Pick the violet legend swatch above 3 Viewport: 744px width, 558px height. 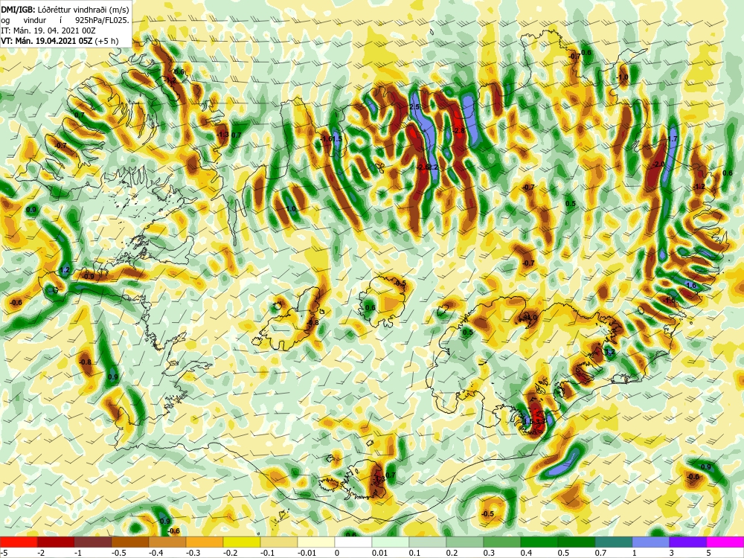pyautogui.click(x=688, y=542)
